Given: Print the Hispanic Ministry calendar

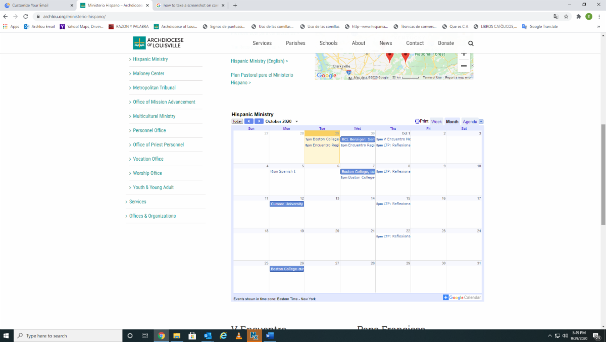Looking at the screenshot, I should click(x=422, y=121).
